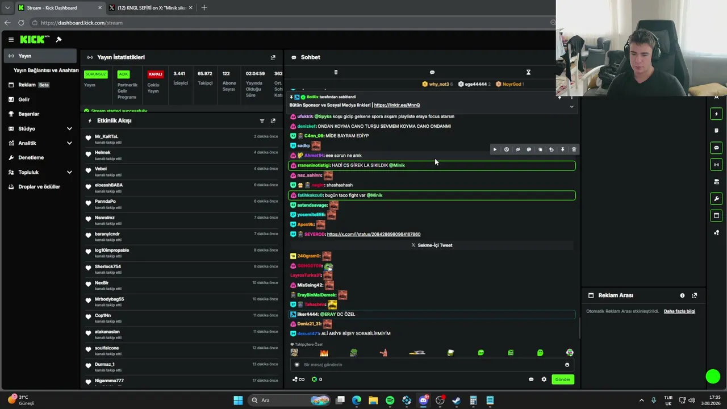Click the Daha fazla bilgi link
This screenshot has height=409, width=727.
coord(679,311)
